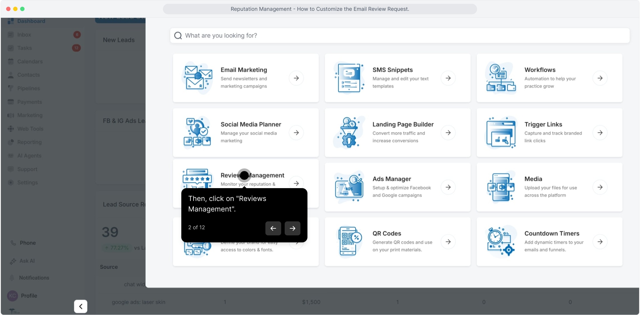Click the SMS Snippets illustration
640x315 pixels.
[x=349, y=78]
